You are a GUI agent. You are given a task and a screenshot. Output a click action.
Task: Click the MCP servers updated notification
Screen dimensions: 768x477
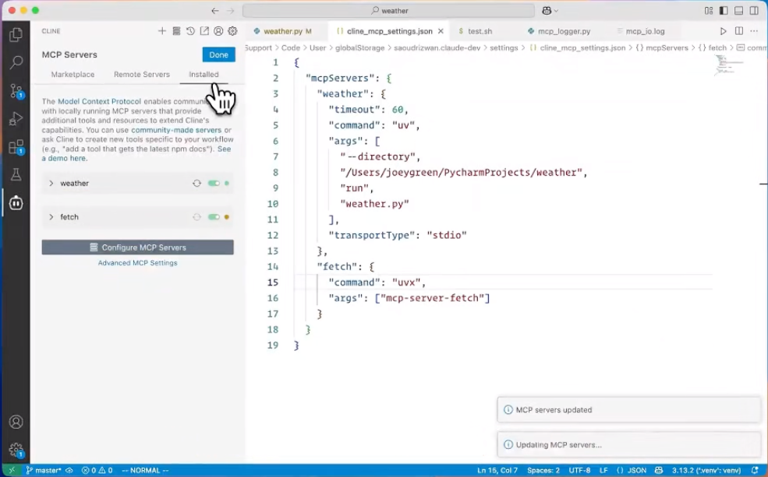pos(629,409)
